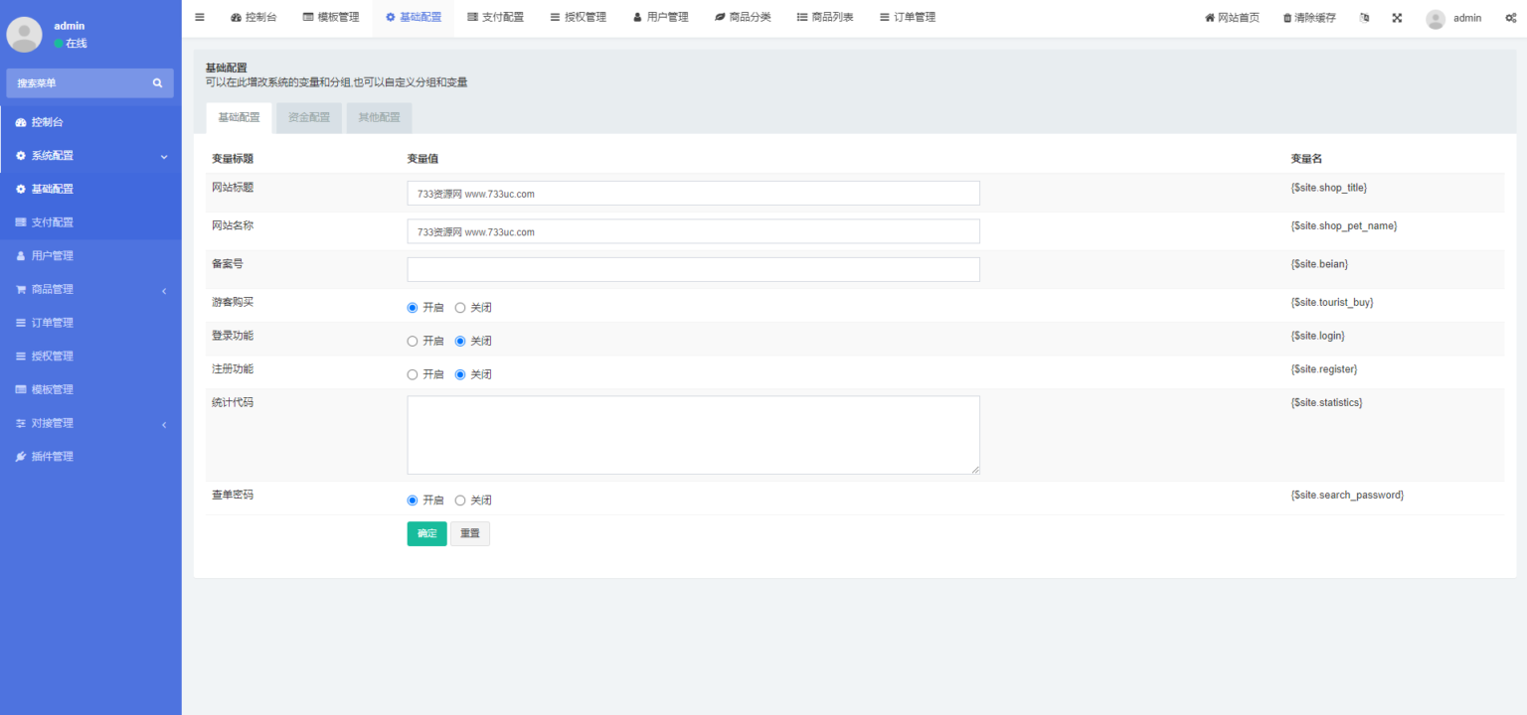Switch to the 资金配置 tab
The width and height of the screenshot is (1527, 715).
click(x=309, y=117)
